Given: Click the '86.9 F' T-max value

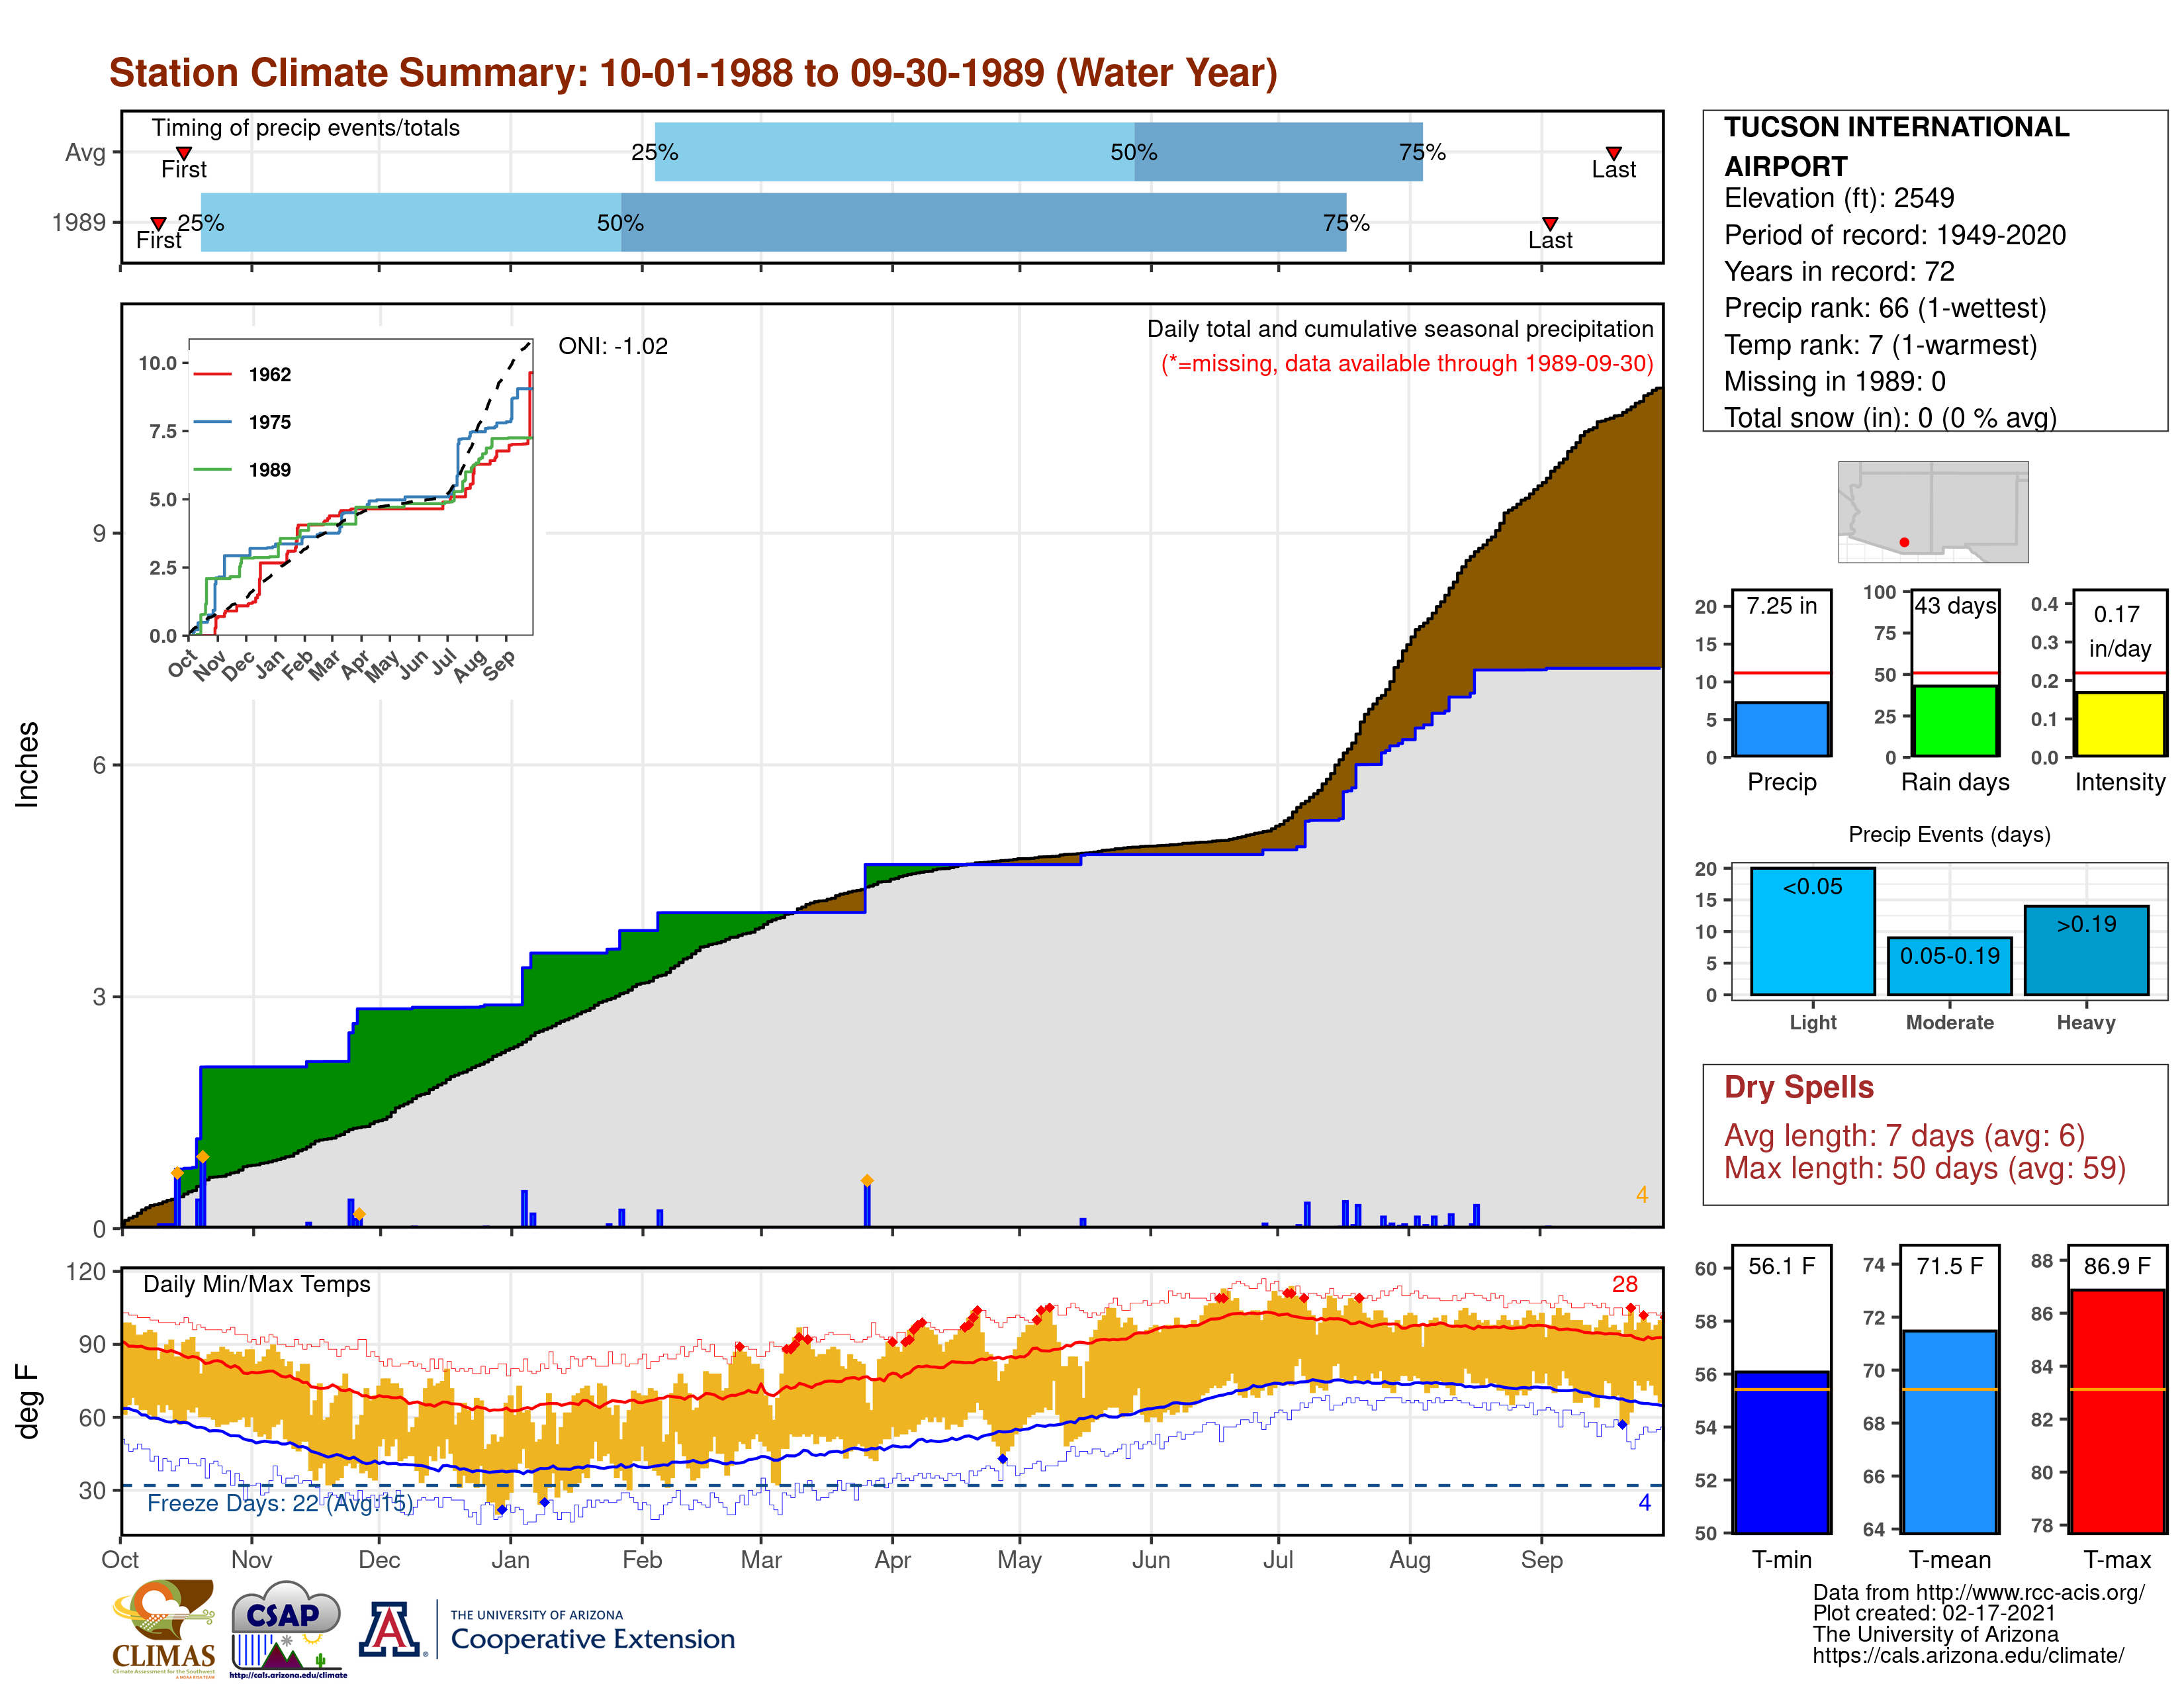Looking at the screenshot, I should pos(2117,1266).
